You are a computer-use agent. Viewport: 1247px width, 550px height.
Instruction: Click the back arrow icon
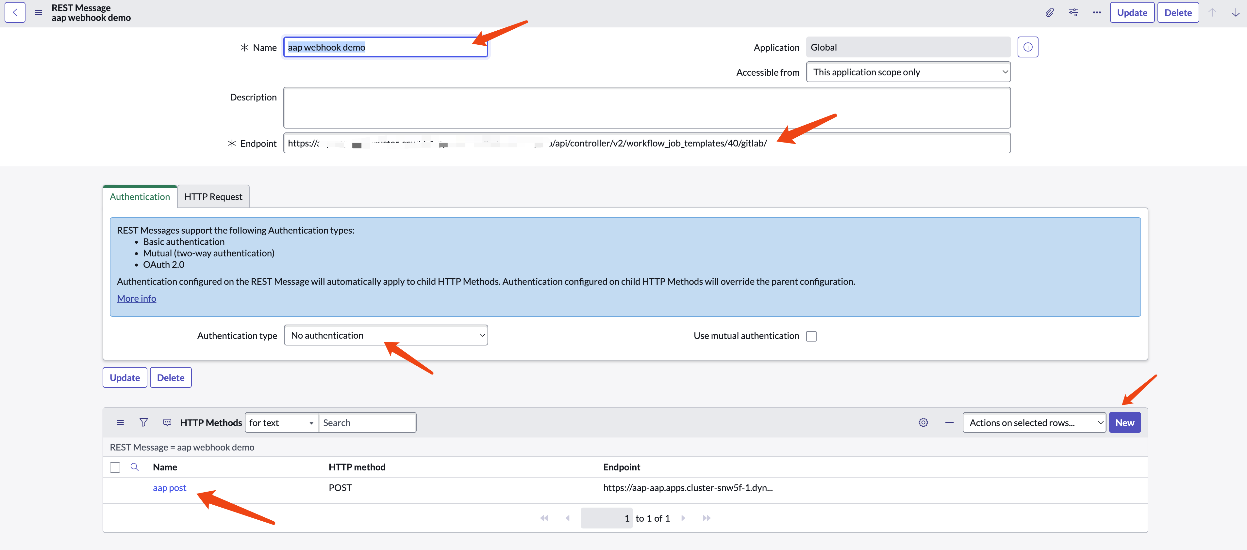point(15,13)
